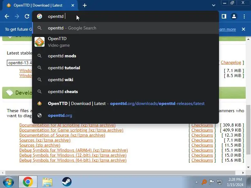The width and height of the screenshot is (251, 188).
Task: Select the openttd.org suggestion
Action: 125,115
